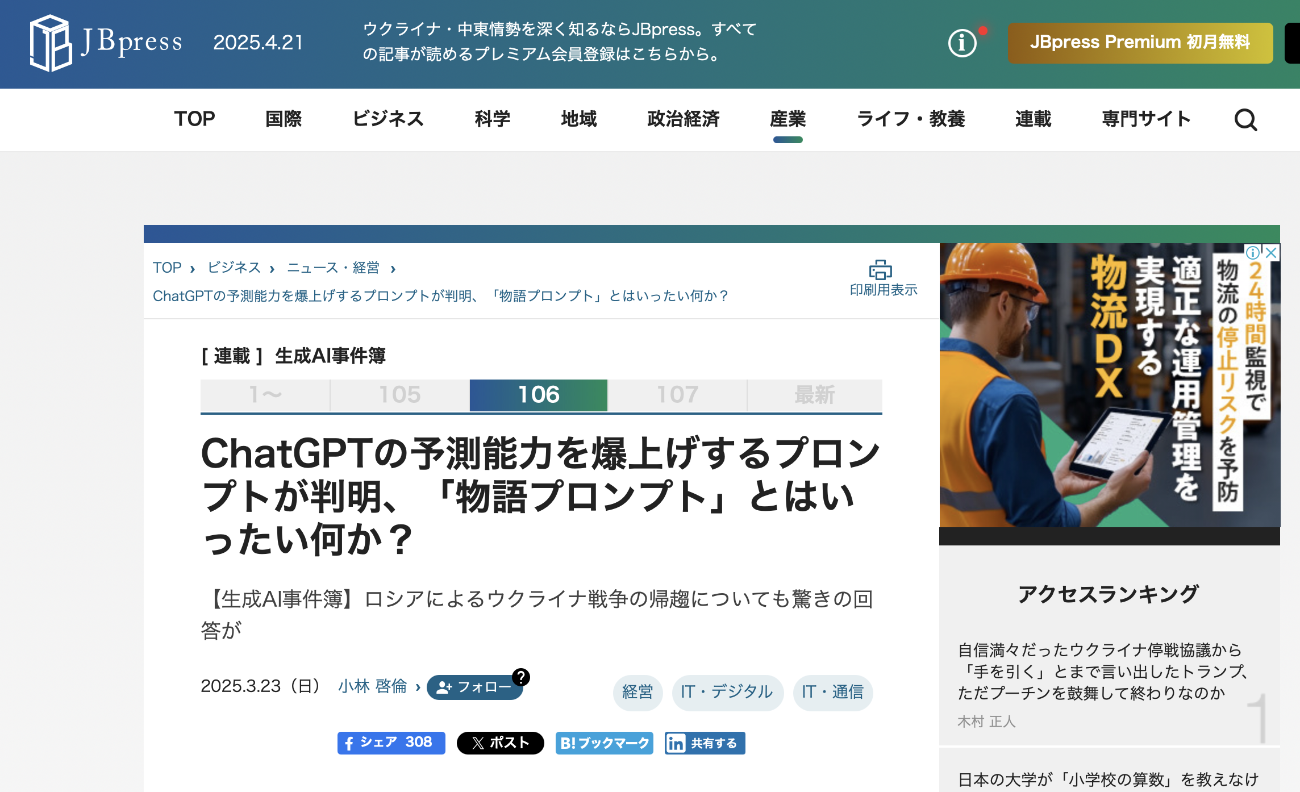Click ビジネス breadcrumb link
1300x792 pixels.
[234, 268]
